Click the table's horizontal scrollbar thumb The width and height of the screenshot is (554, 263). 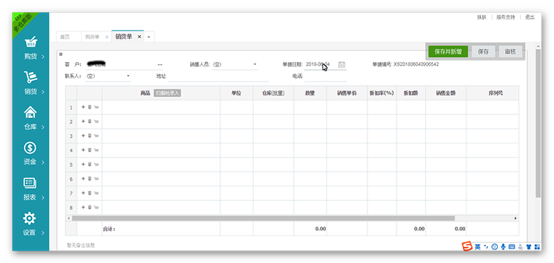click(263, 219)
